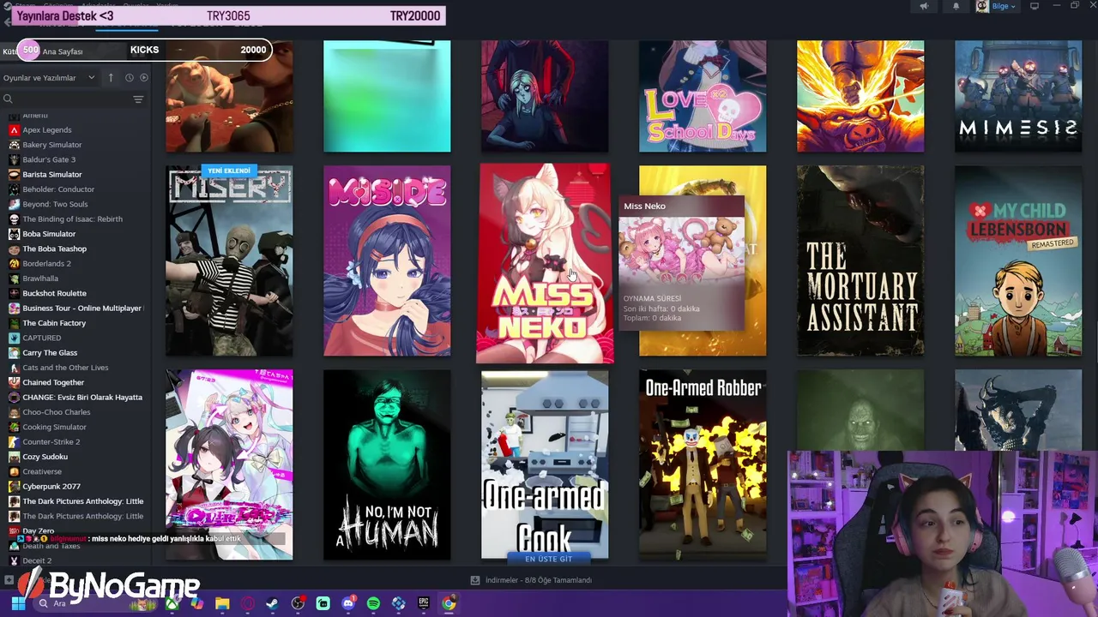
Task: Select Deceit 2 in the sidebar
Action: 37,560
